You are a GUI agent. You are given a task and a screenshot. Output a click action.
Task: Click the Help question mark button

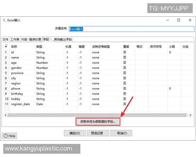point(9,136)
